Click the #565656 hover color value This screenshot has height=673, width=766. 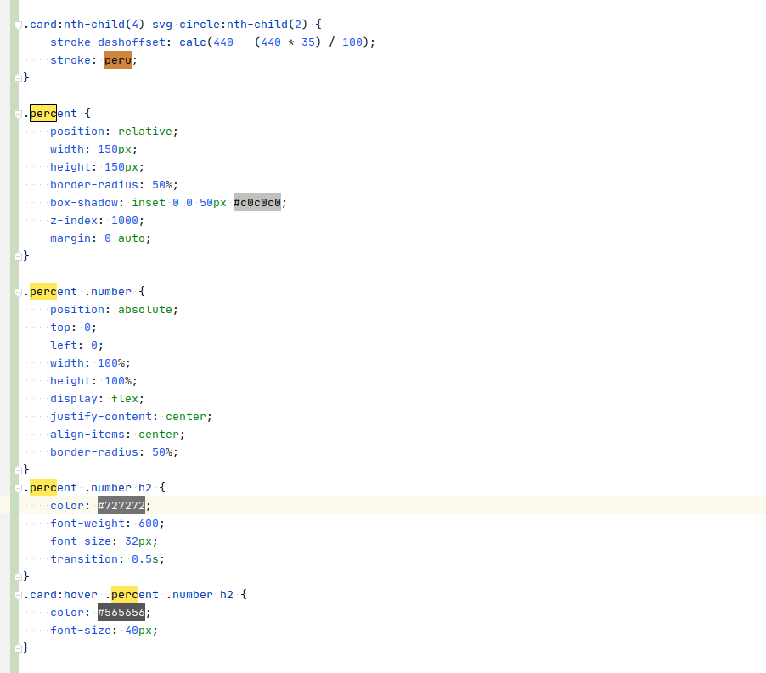point(121,613)
